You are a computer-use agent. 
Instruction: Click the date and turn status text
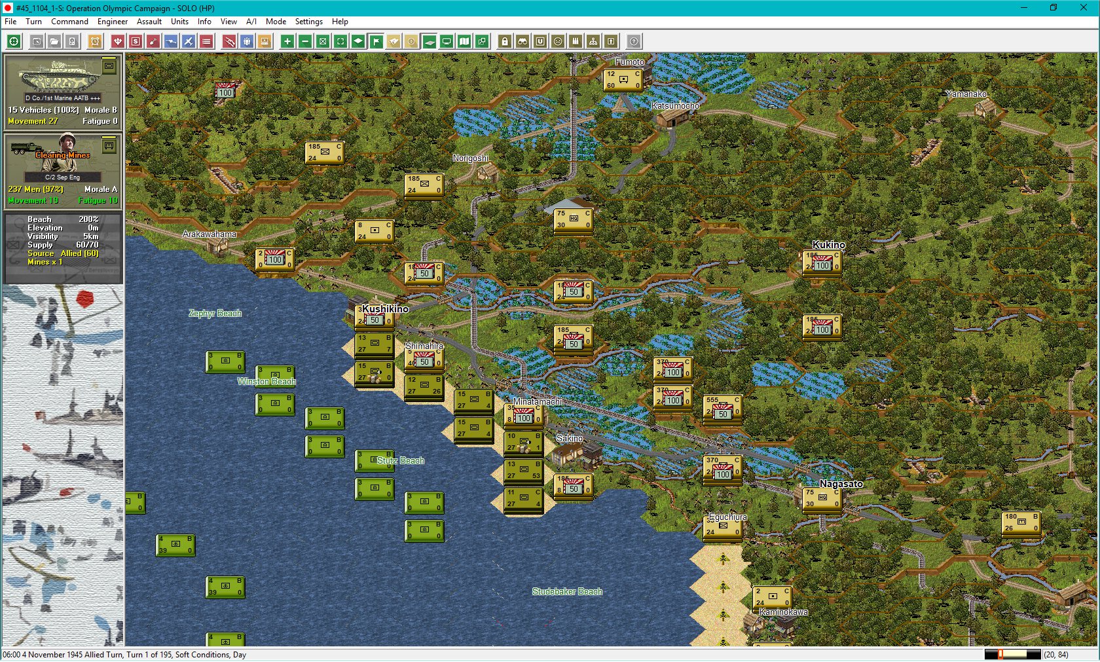coord(124,655)
